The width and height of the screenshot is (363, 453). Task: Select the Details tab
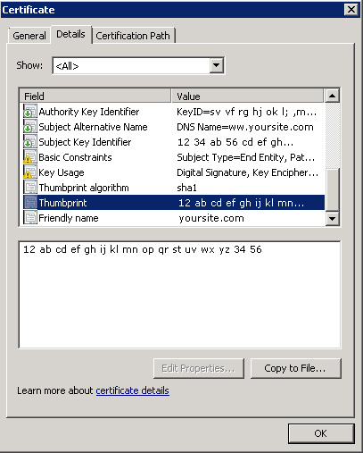coord(70,34)
